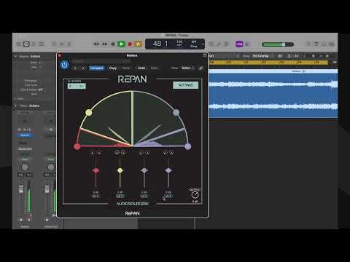350x262 pixels.
Task: Open the sources count dropdown in RePan
Action: point(77,86)
